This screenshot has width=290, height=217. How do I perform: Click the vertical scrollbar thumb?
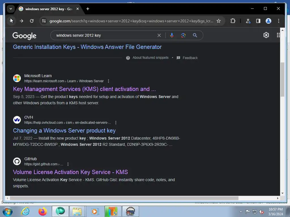[282, 79]
